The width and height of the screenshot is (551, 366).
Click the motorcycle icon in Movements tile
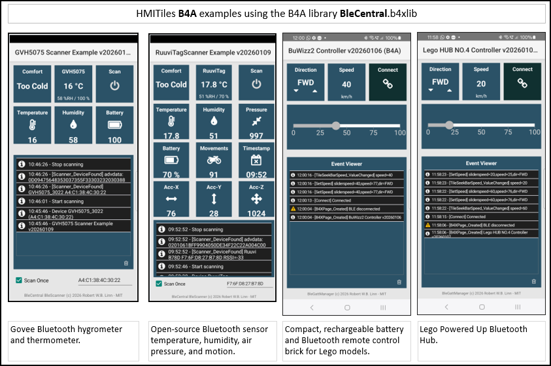tap(214, 160)
